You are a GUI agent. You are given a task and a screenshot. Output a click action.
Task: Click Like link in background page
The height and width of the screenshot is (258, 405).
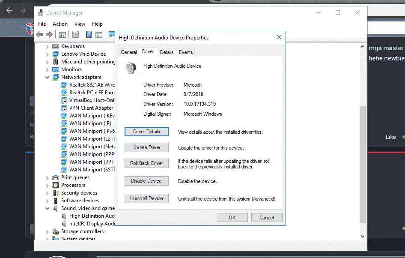[390, 137]
